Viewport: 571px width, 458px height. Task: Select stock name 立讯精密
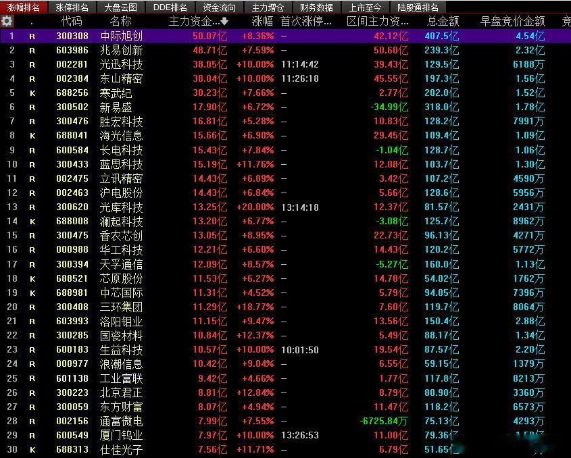(121, 178)
